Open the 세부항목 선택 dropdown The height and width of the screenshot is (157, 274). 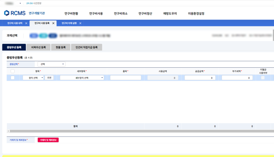(82, 78)
